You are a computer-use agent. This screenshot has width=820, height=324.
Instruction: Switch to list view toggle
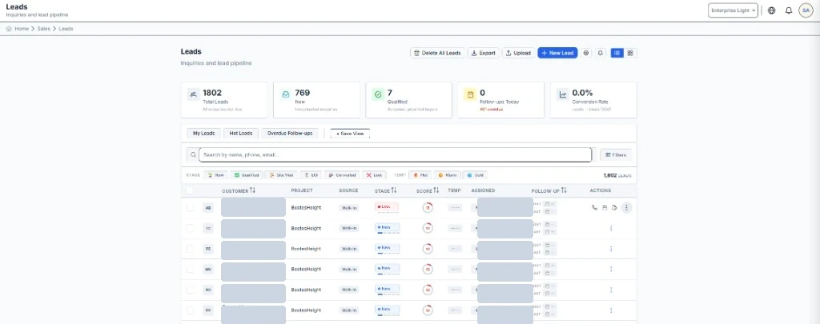(617, 53)
